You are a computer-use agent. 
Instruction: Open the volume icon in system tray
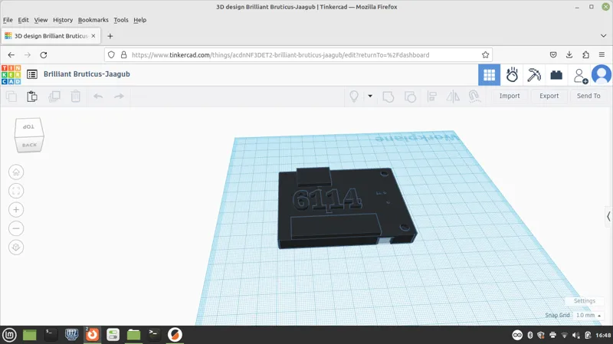pyautogui.click(x=576, y=335)
